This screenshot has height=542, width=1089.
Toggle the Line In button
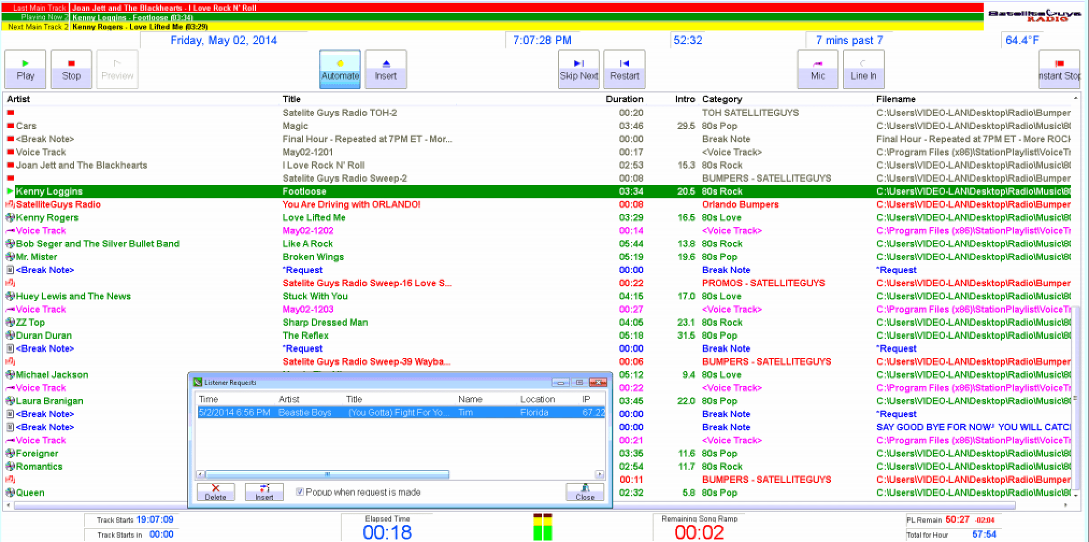coord(863,69)
